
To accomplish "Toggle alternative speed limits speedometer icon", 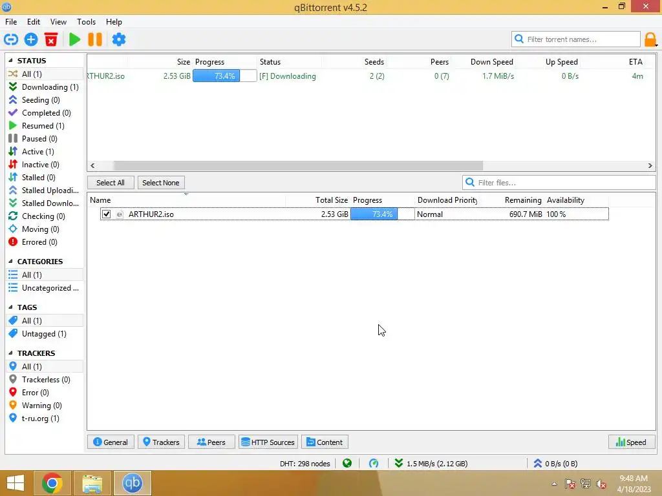I will 374,464.
